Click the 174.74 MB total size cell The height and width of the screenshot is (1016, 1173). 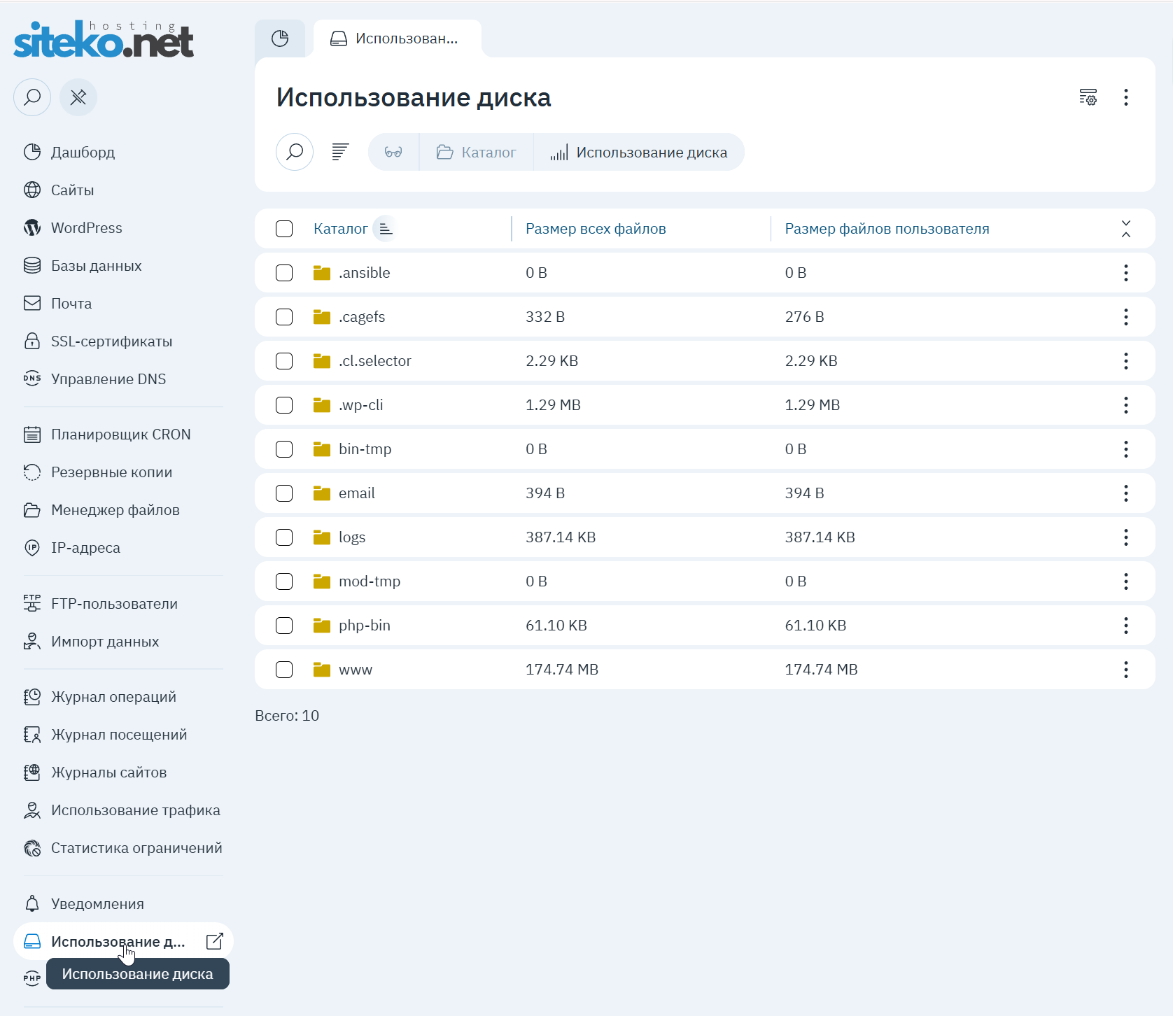coord(562,670)
